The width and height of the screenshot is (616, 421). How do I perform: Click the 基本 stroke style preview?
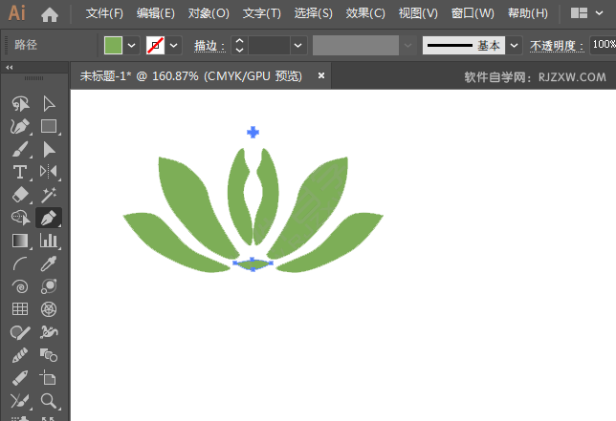[x=464, y=46]
